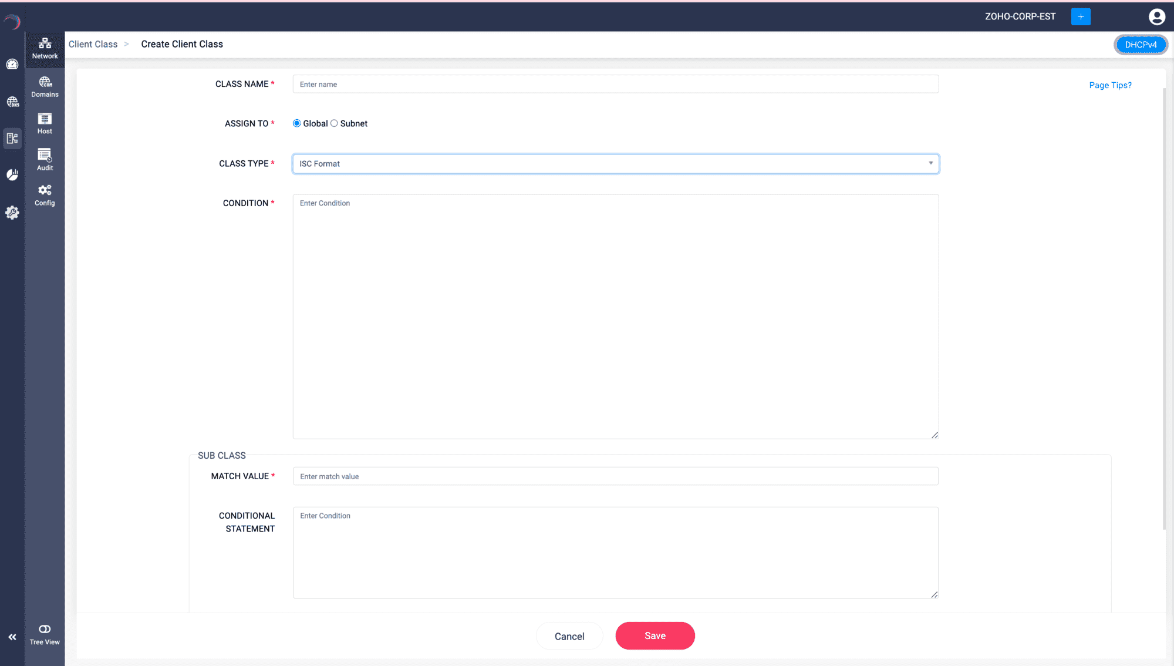Open the Audit section
1174x666 pixels.
[45, 160]
